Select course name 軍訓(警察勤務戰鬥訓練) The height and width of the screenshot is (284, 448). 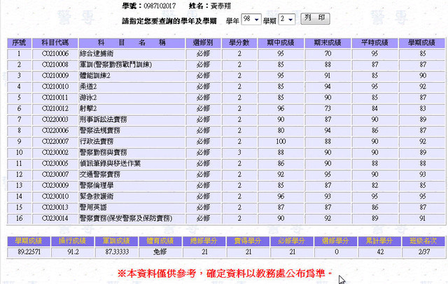click(115, 65)
